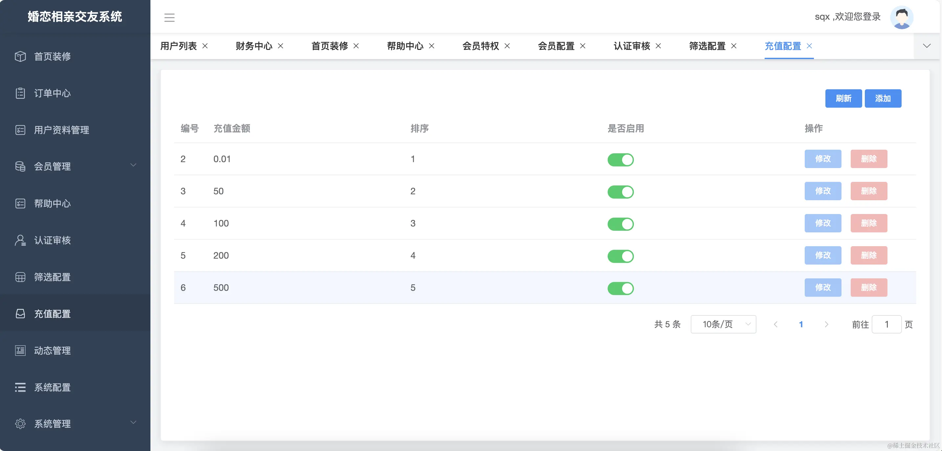
Task: Disable the switch for amount 0.01
Action: (620, 160)
